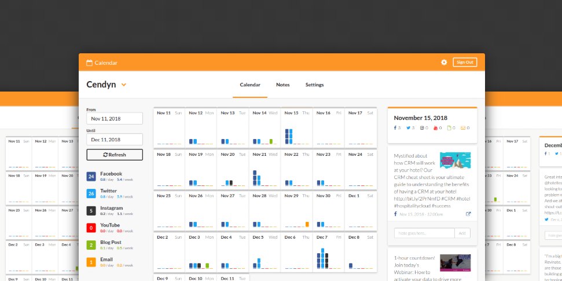Viewport: 562px width, 281px height.
Task: Expand the Cendyn account dropdown arrow
Action: 124,85
